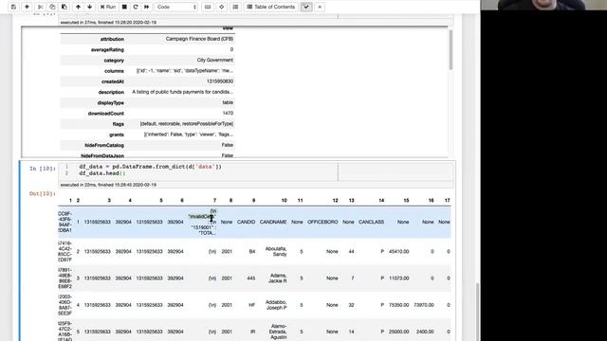The width and height of the screenshot is (607, 341).
Task: Run the current cell
Action: pyautogui.click(x=108, y=7)
